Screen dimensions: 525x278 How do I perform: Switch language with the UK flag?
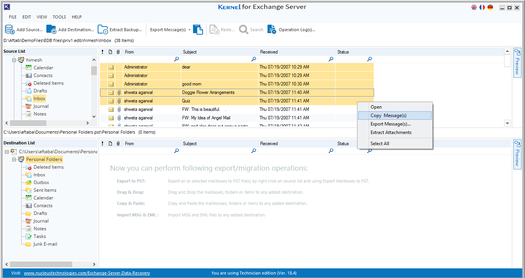point(474,7)
